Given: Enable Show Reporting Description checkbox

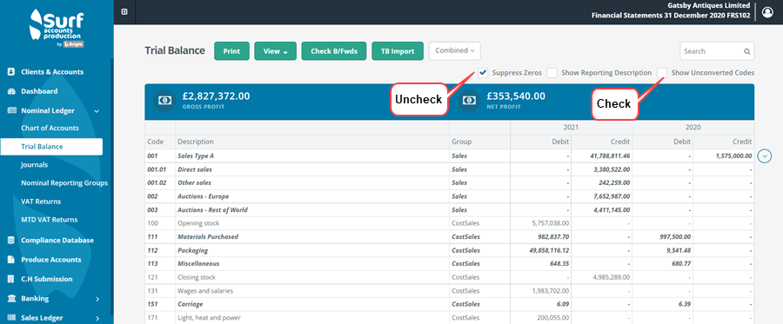Looking at the screenshot, I should pos(552,73).
